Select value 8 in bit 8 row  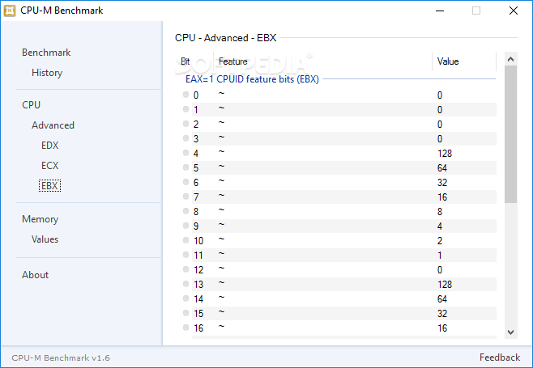[440, 212]
